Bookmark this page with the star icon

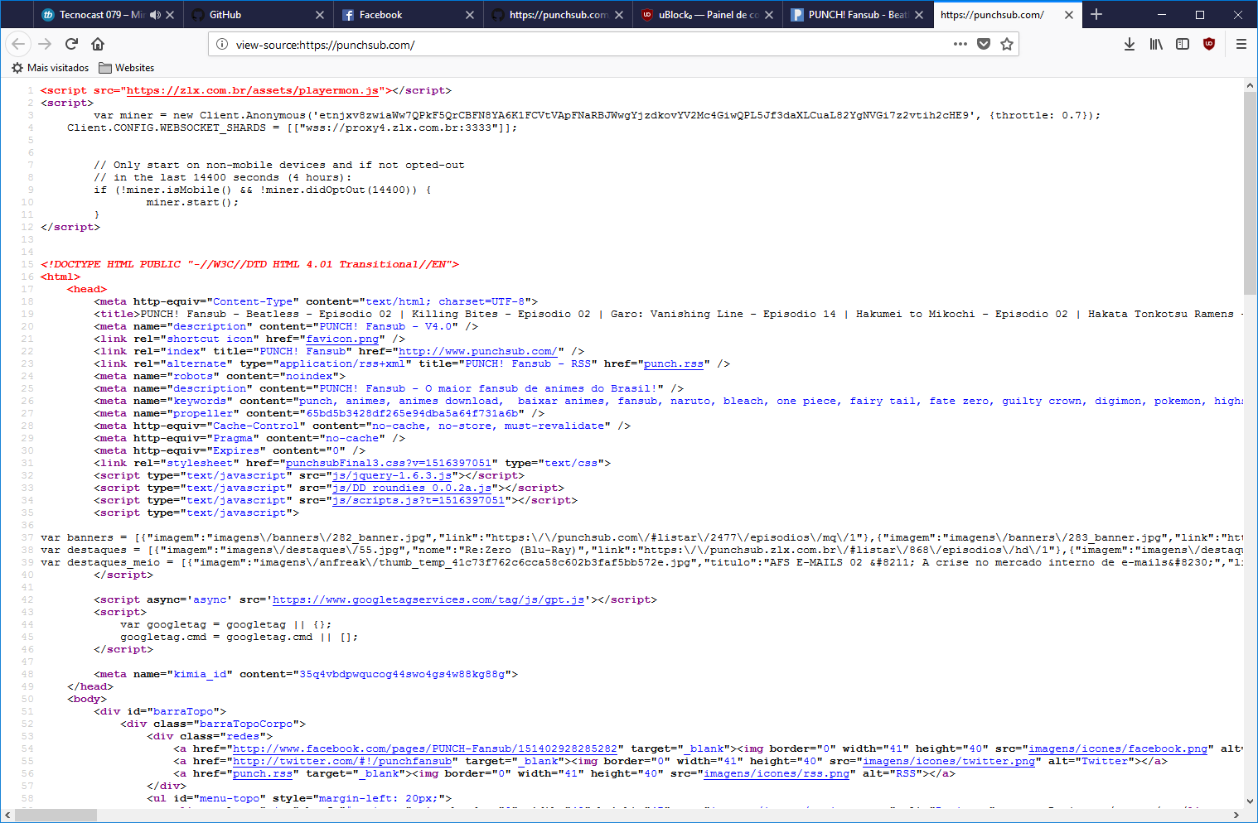1007,44
